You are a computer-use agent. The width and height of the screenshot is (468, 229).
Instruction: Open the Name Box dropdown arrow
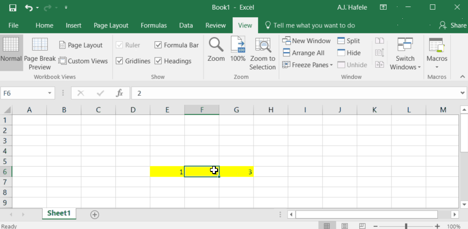tap(50, 93)
